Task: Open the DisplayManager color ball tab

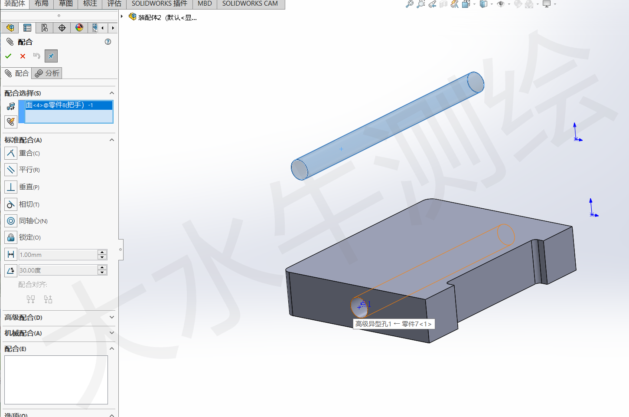Action: pos(79,28)
